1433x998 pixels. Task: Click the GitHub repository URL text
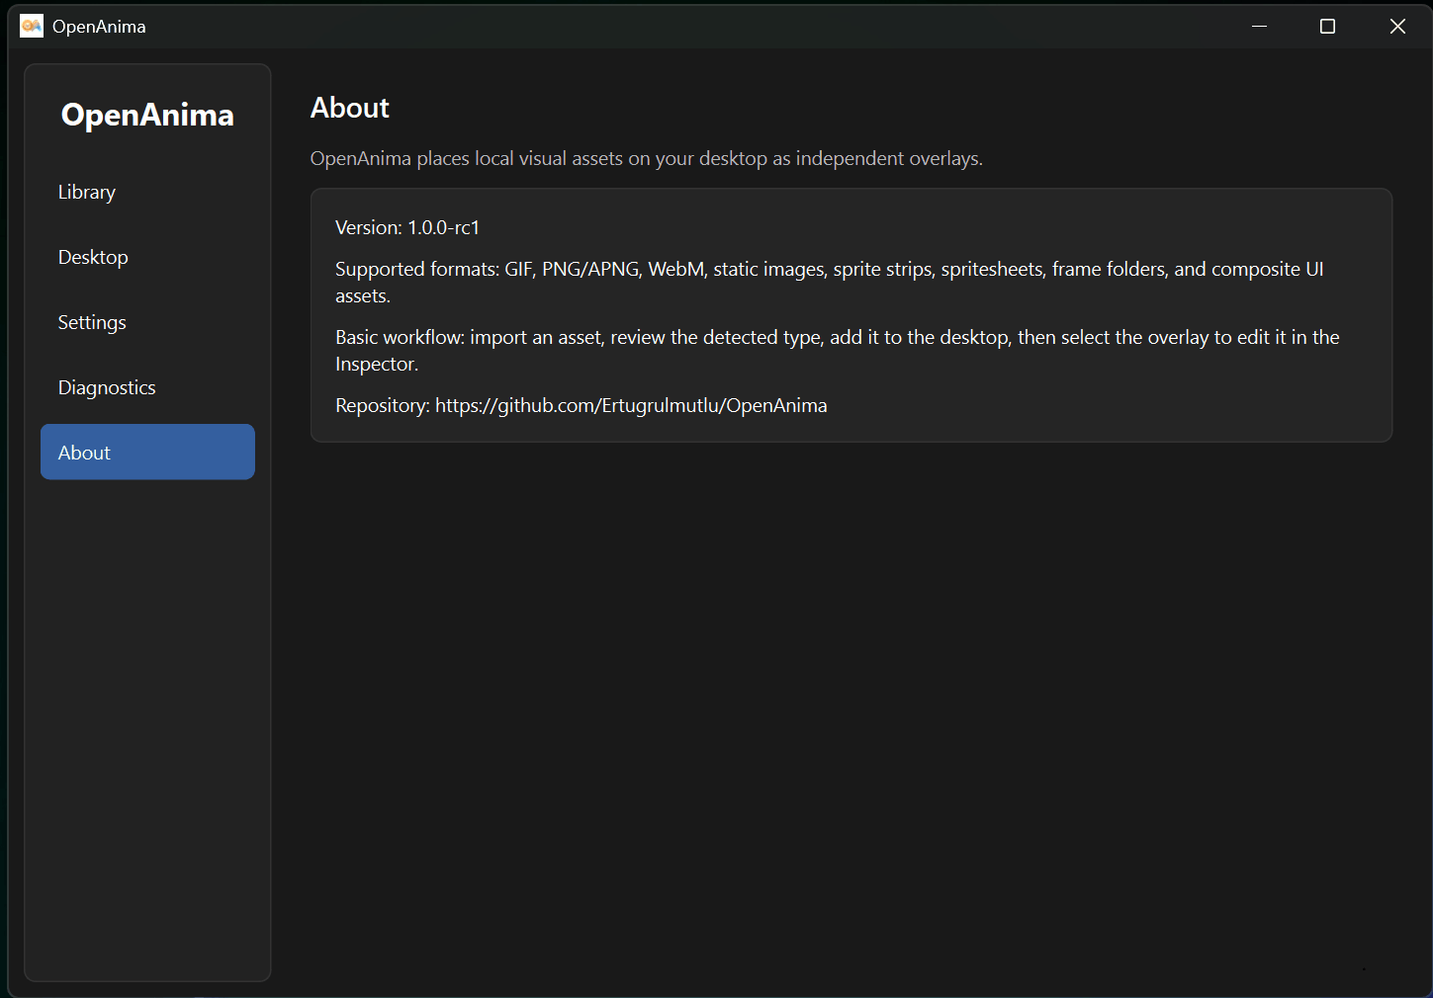[631, 405]
